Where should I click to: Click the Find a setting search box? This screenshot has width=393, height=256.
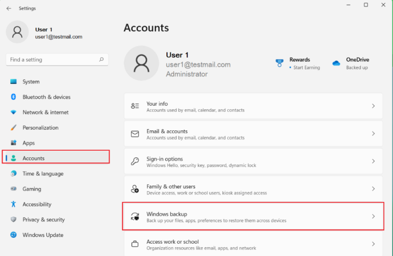click(51, 60)
